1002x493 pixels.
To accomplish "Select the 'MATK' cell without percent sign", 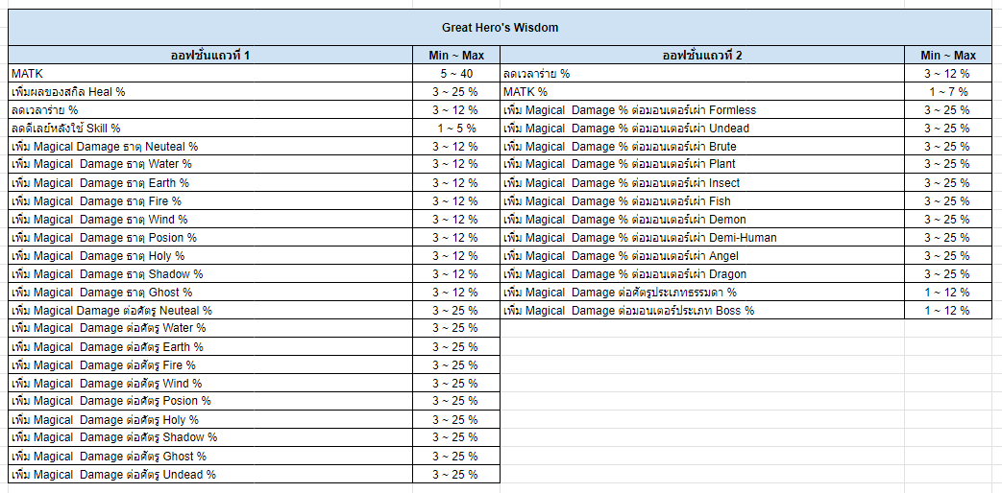I will pos(210,73).
